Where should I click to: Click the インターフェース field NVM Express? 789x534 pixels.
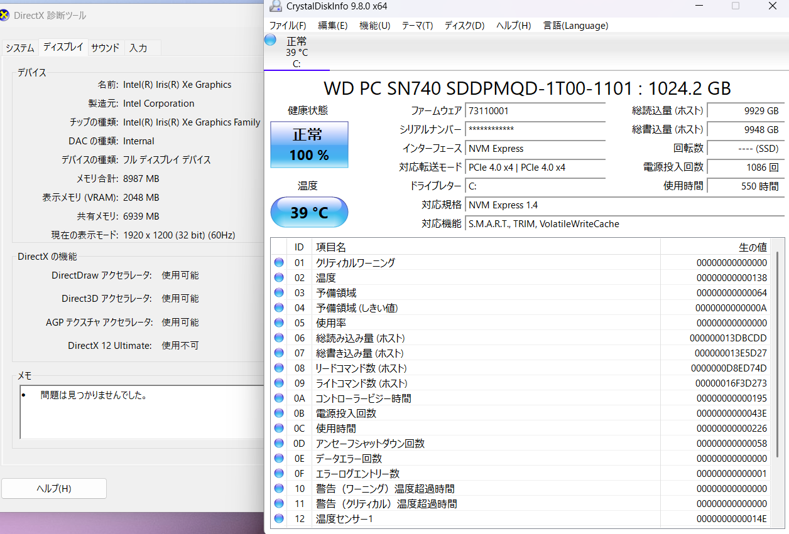click(535, 149)
